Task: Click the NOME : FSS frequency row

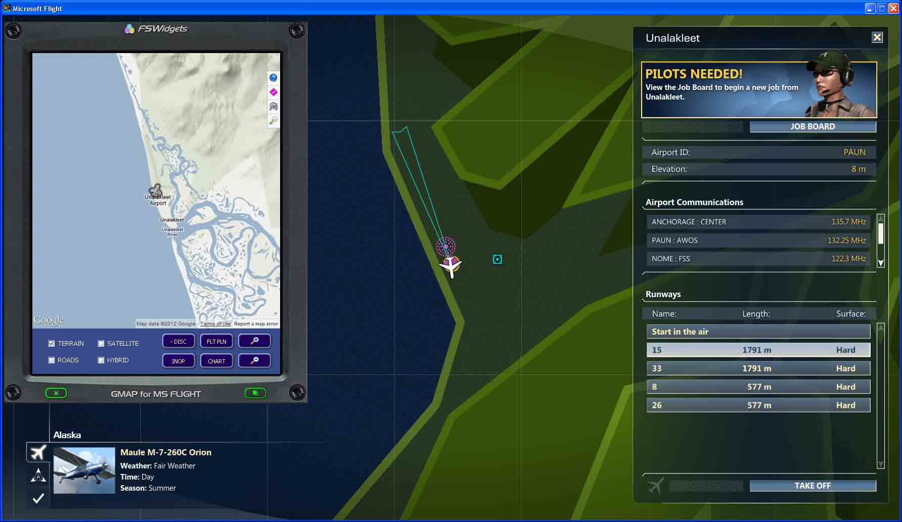Action: 758,258
